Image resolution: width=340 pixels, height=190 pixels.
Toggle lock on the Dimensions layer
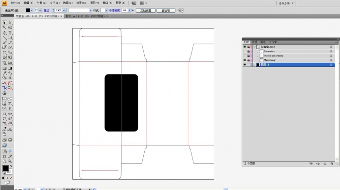(249, 51)
